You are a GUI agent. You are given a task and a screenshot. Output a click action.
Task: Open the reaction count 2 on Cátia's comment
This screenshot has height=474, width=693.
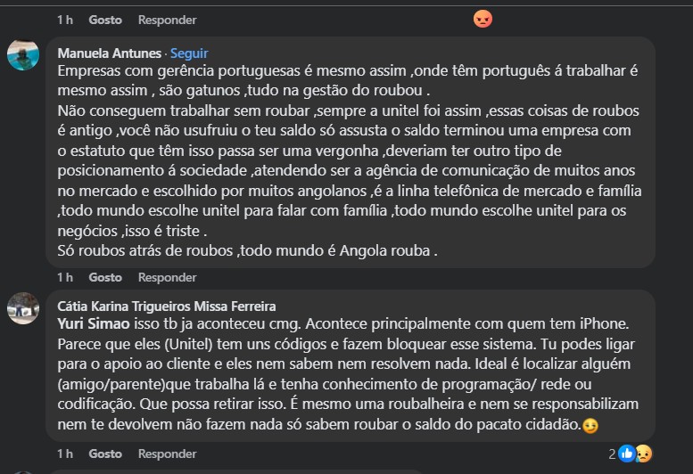pyautogui.click(x=612, y=454)
